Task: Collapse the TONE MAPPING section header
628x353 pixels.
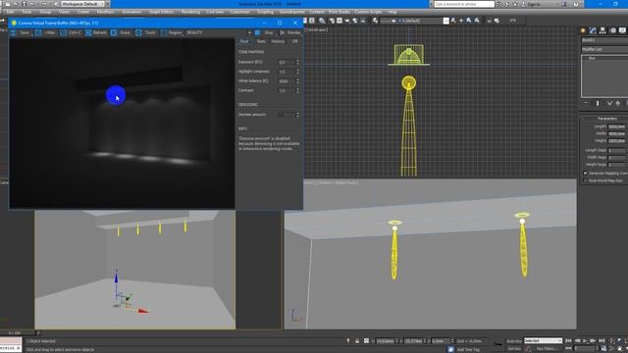Action: pyautogui.click(x=251, y=52)
